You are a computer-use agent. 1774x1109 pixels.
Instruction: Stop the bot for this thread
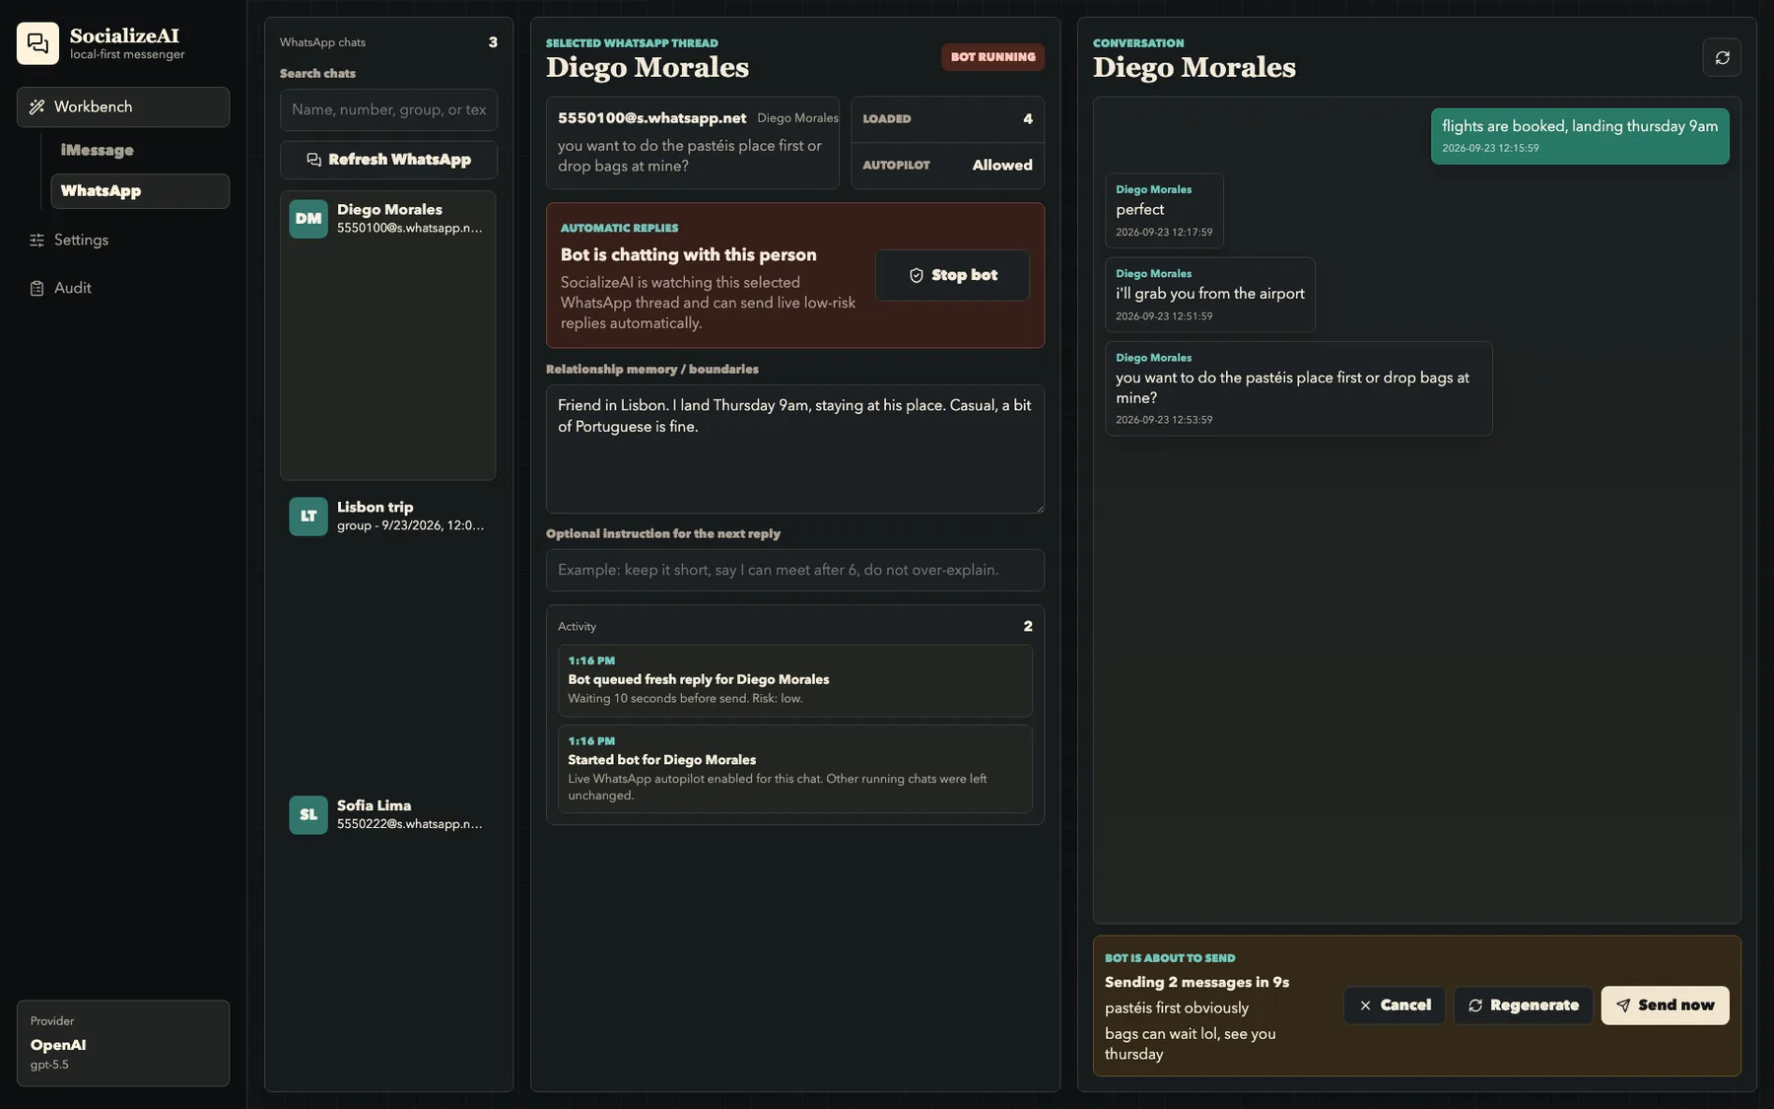952,275
